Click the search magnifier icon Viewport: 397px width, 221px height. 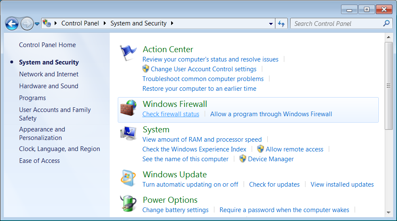(x=386, y=23)
